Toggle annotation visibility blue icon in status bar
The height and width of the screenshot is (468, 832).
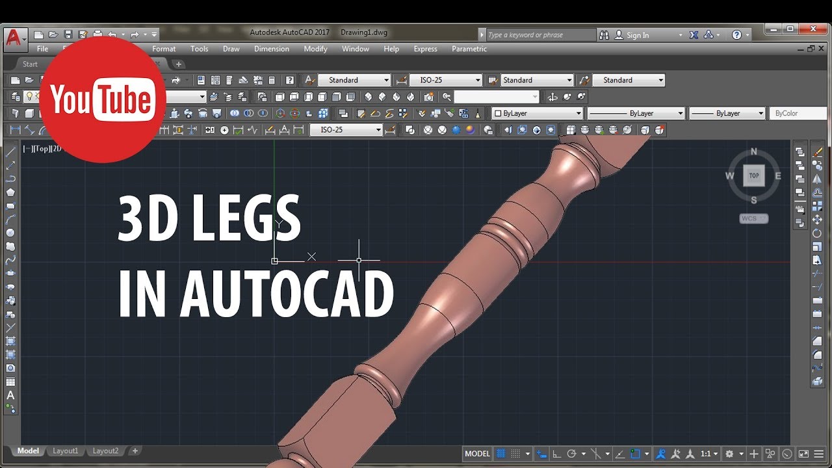click(x=660, y=454)
